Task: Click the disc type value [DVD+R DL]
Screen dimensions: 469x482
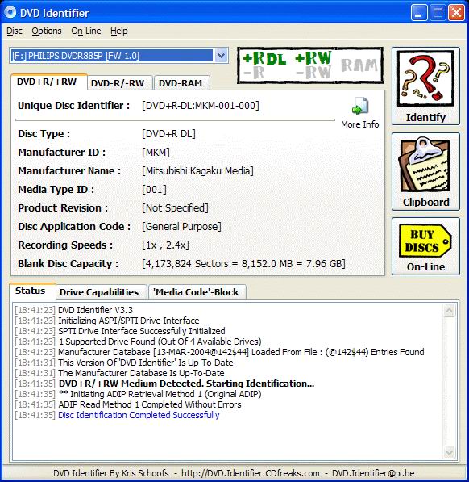Action: point(168,134)
